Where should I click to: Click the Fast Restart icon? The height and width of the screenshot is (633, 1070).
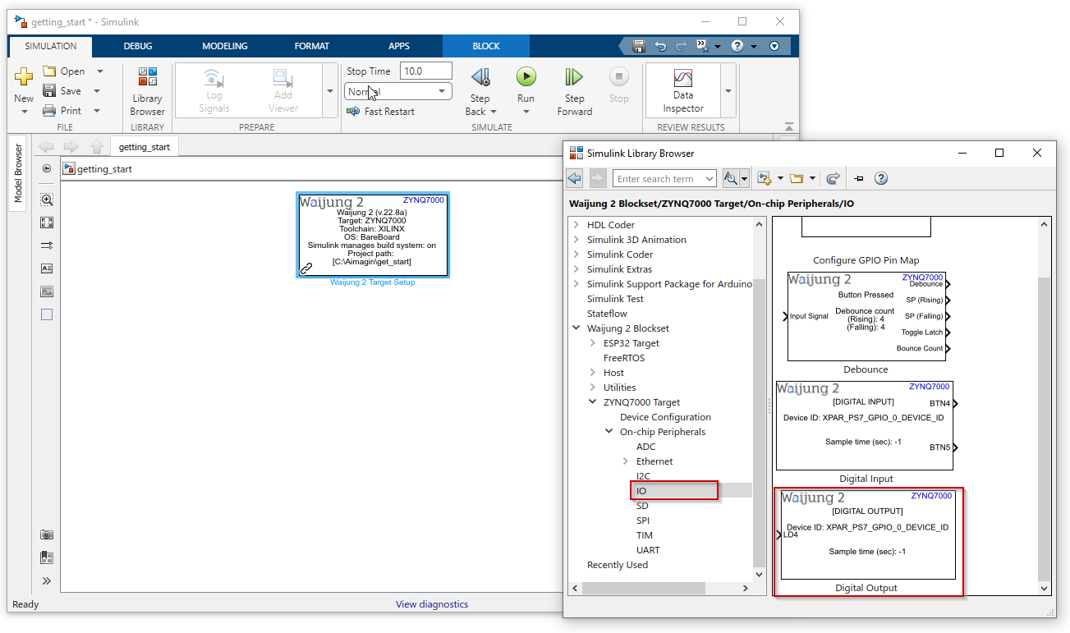pos(353,111)
